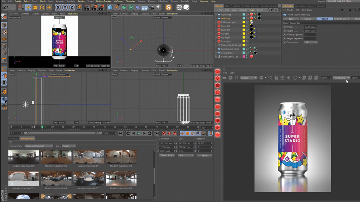The width and height of the screenshot is (360, 202).
Task: Click the Apply button
Action: 204,155
